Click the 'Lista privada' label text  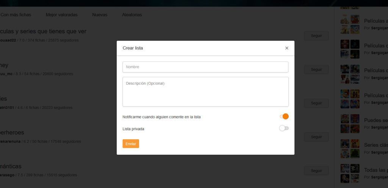pos(133,129)
